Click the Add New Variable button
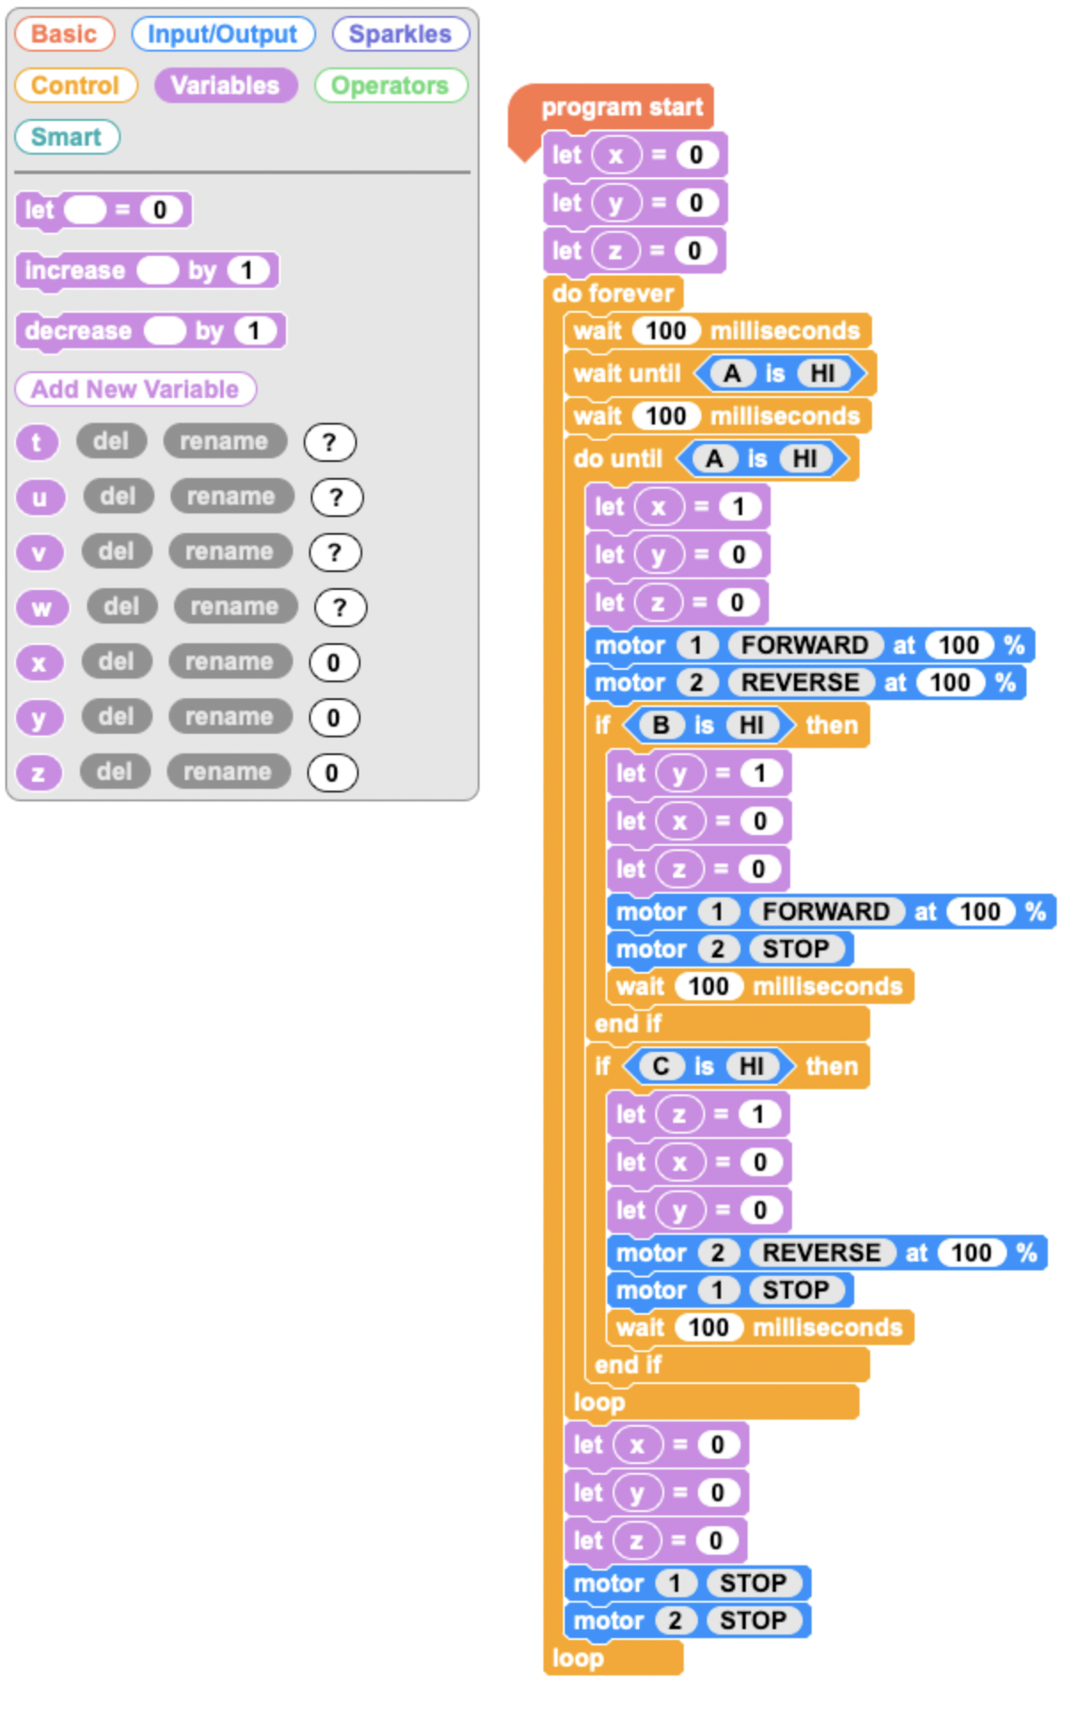1078x1711 pixels. [x=135, y=389]
